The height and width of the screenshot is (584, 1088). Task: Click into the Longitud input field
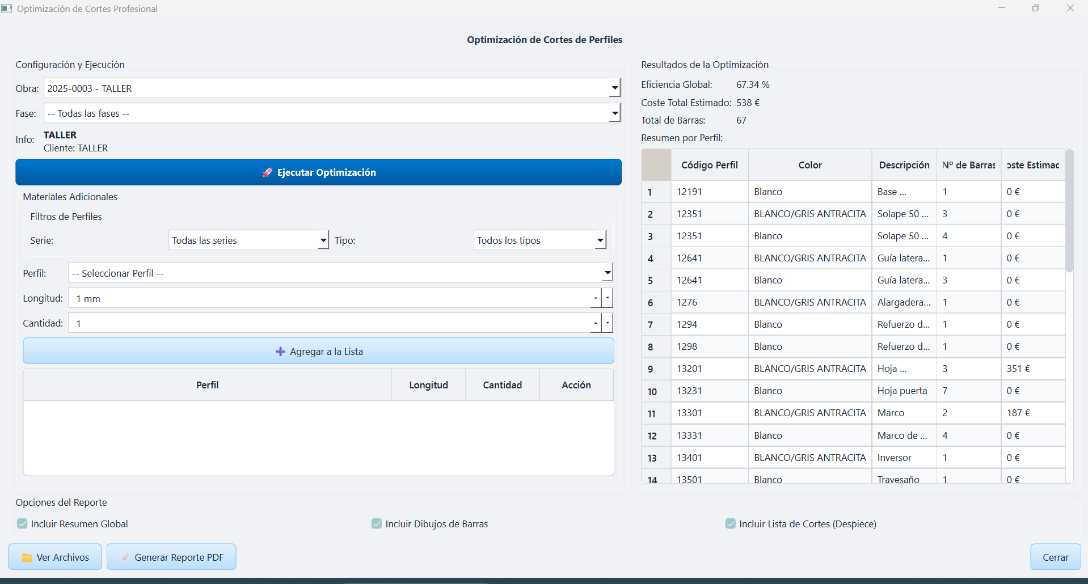[x=329, y=298]
